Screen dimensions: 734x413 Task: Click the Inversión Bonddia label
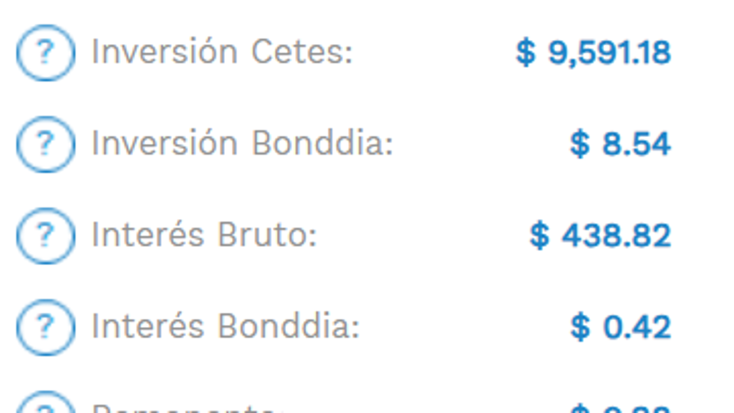click(242, 144)
